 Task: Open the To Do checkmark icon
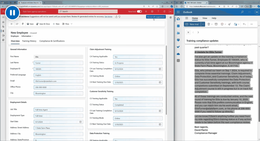178,47
